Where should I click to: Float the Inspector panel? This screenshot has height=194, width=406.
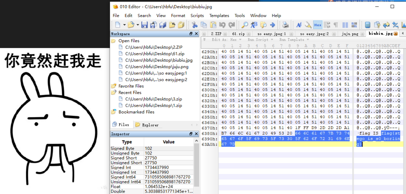(191, 134)
